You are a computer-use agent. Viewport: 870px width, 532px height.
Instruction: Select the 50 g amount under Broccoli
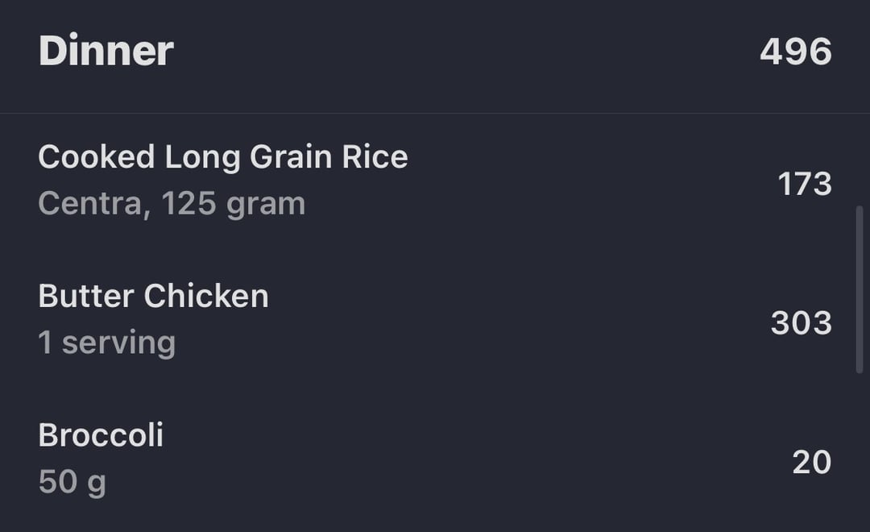click(72, 482)
